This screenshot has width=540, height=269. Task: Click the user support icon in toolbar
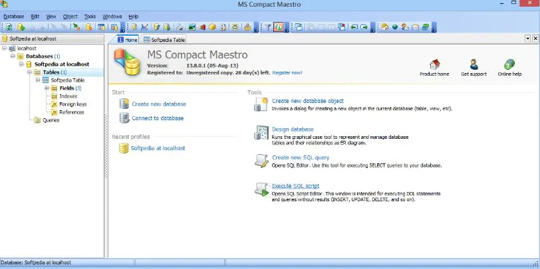click(405, 27)
